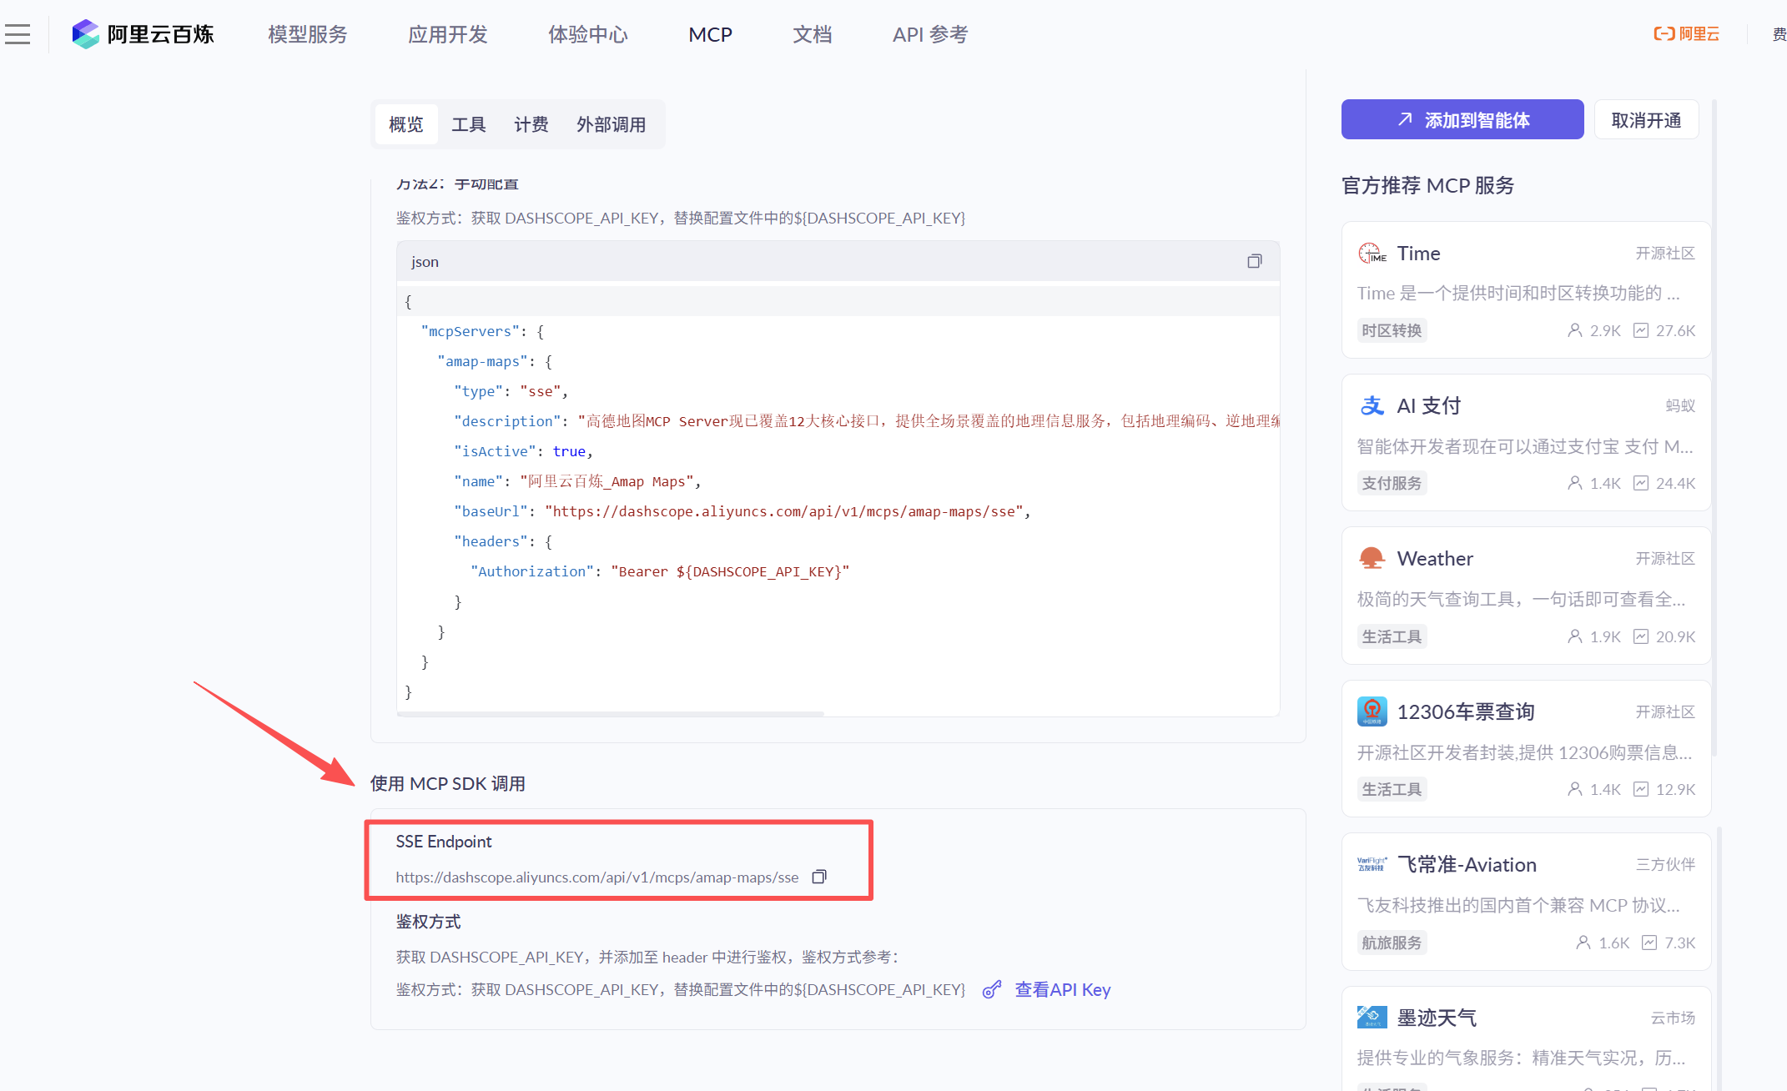Image resolution: width=1787 pixels, height=1091 pixels.
Task: Click the 12306车票查询 icon
Action: pos(1372,711)
